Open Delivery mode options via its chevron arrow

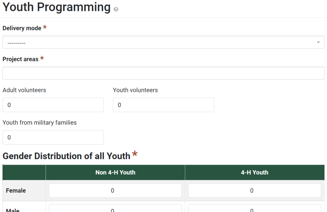coord(318,42)
